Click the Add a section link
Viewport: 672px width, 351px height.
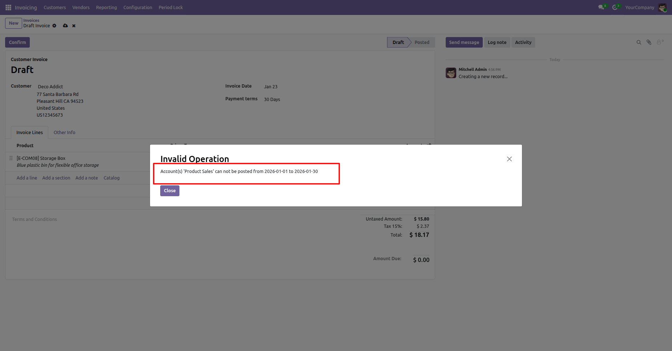[56, 178]
